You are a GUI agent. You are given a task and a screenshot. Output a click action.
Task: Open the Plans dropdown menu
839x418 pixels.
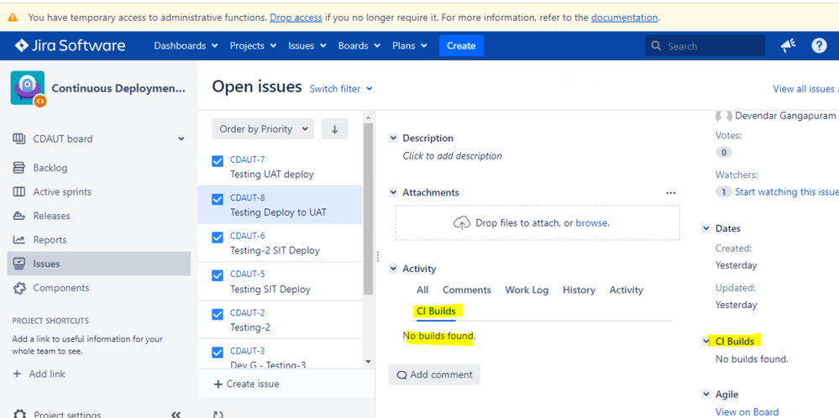409,45
